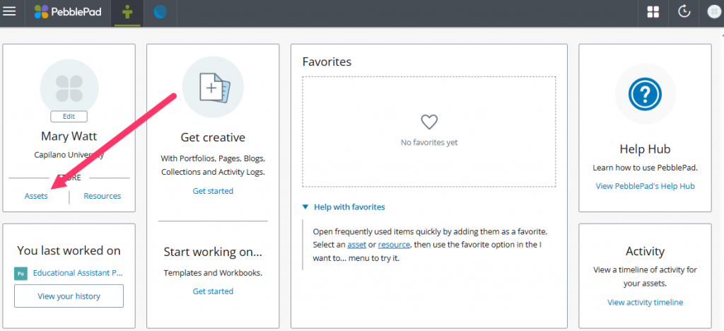724x331 pixels.
Task: Open Educational Assistant portfolio link
Action: coord(78,273)
